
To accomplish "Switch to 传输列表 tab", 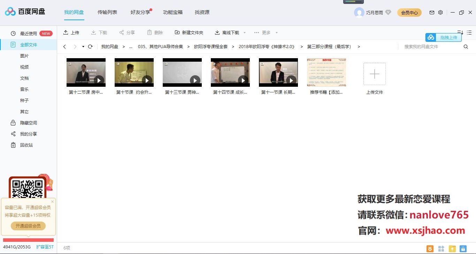I will click(x=107, y=12).
